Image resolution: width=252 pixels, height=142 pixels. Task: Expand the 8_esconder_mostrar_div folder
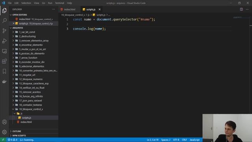pos(33,62)
